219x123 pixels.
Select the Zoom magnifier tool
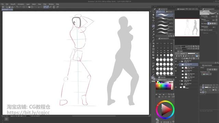153,12
